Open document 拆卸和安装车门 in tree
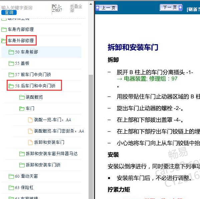The image size is (200, 199). click(x=49, y=142)
